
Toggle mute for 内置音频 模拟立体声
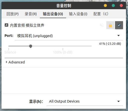(102, 25)
